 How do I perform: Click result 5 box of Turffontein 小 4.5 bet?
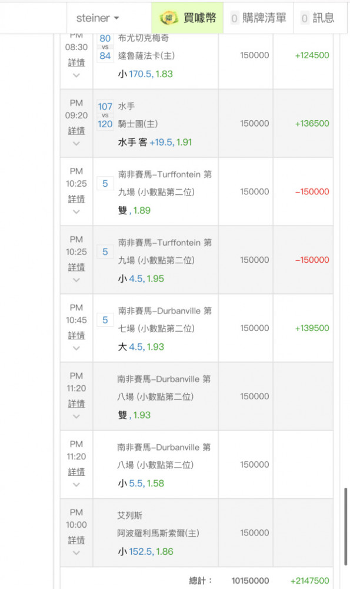coord(105,252)
